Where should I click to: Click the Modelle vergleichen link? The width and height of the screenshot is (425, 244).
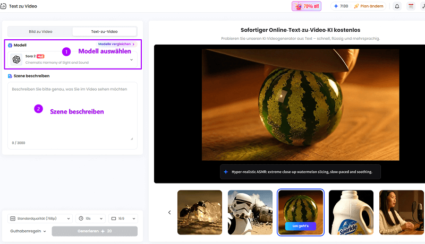[116, 44]
